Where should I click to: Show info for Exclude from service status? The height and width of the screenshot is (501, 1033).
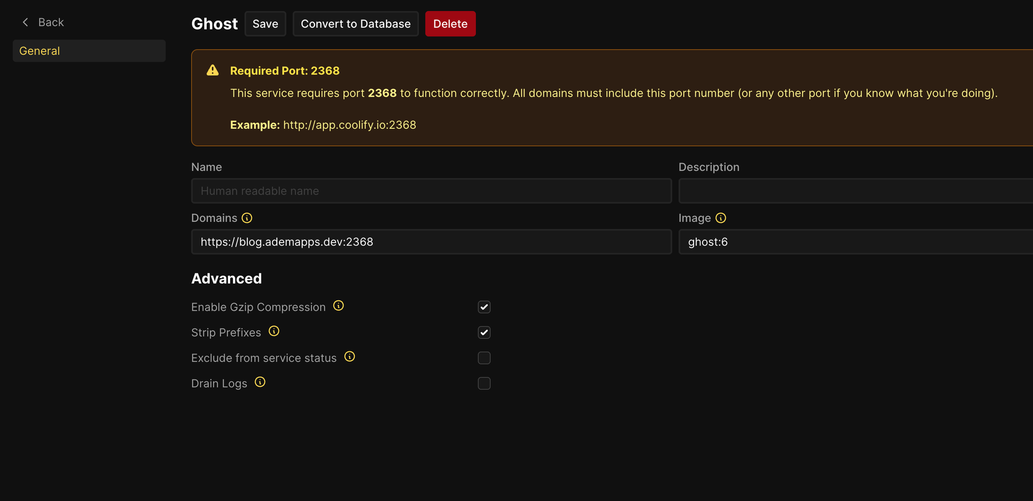tap(350, 357)
